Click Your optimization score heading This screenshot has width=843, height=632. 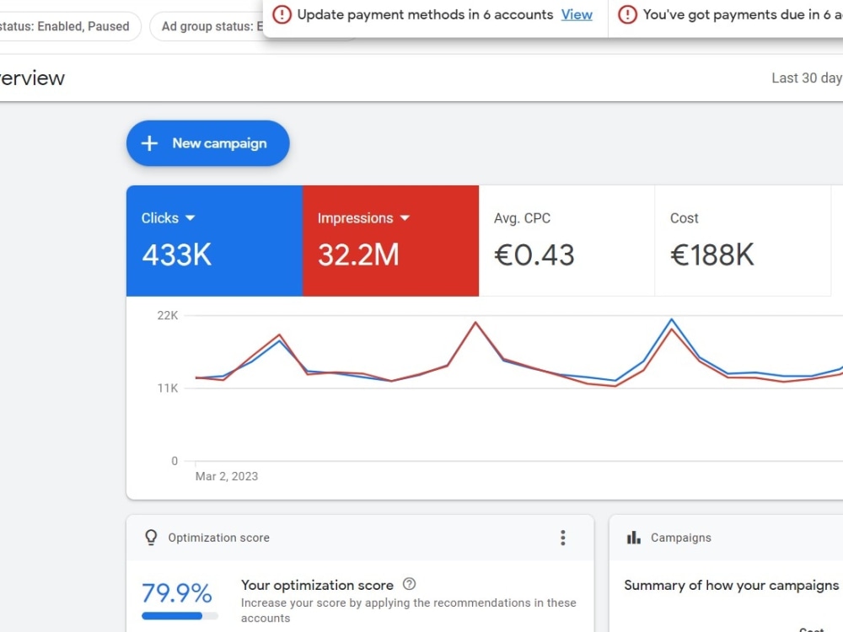[317, 585]
